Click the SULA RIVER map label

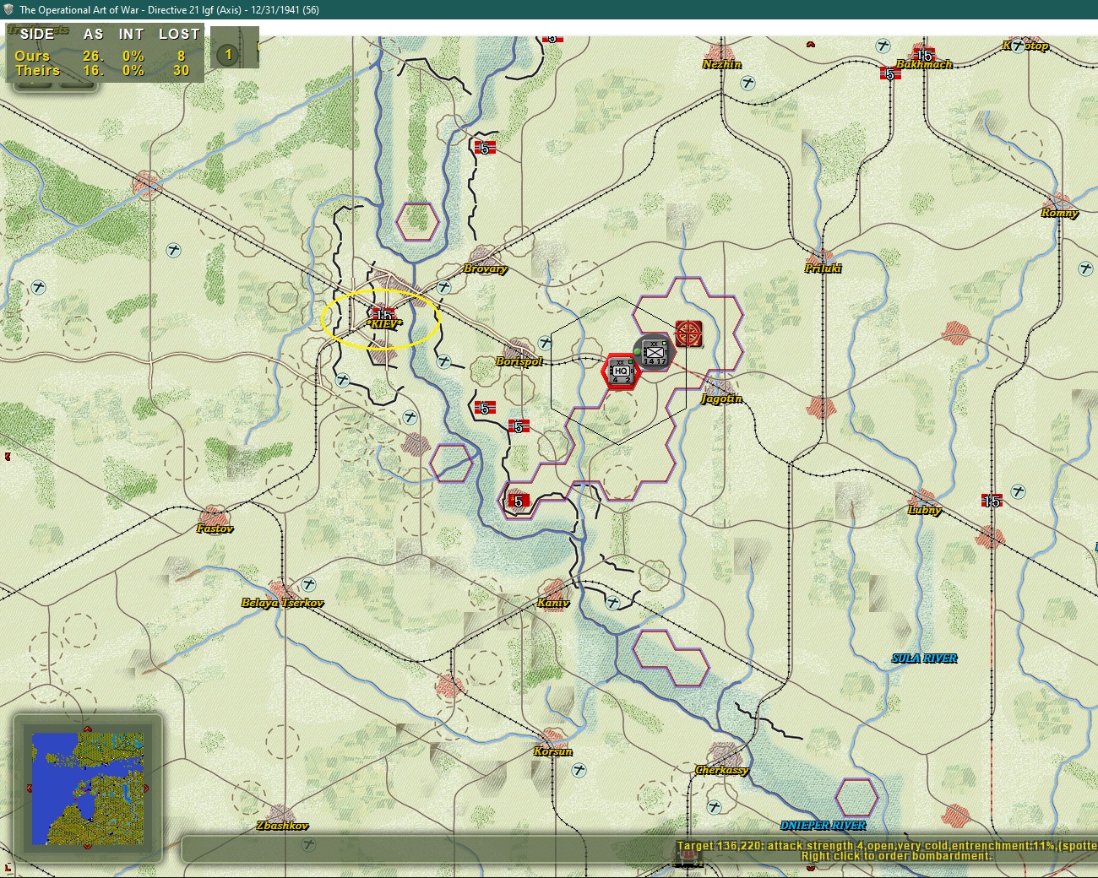[924, 658]
